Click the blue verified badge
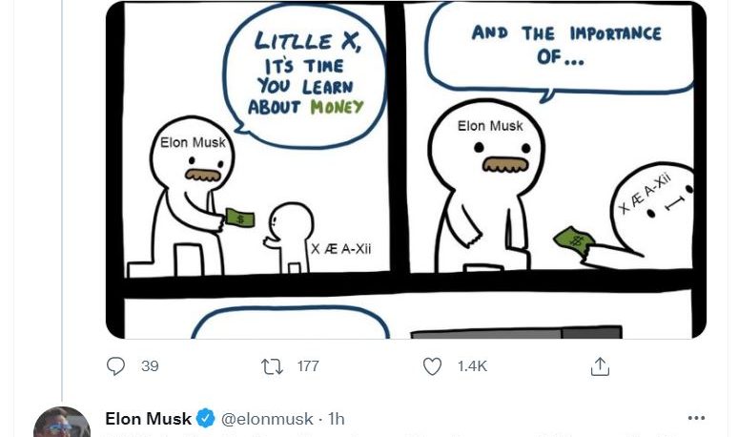This screenshot has width=738, height=437. [205, 418]
